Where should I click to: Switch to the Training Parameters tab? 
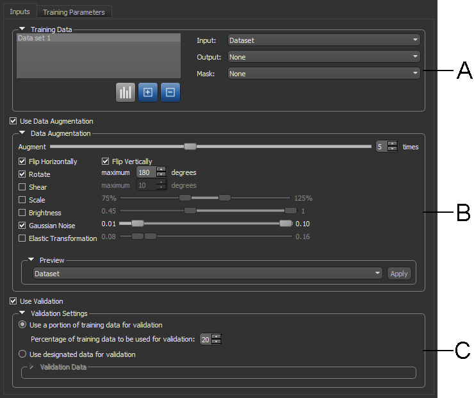click(74, 12)
